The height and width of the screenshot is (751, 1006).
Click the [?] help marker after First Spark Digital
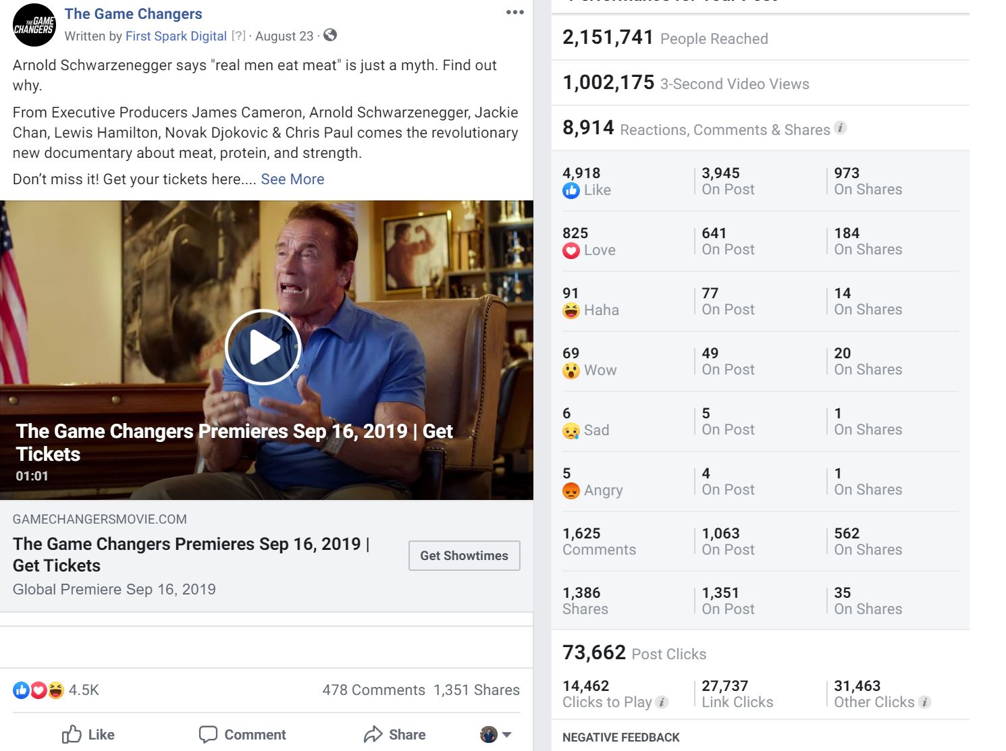click(238, 36)
